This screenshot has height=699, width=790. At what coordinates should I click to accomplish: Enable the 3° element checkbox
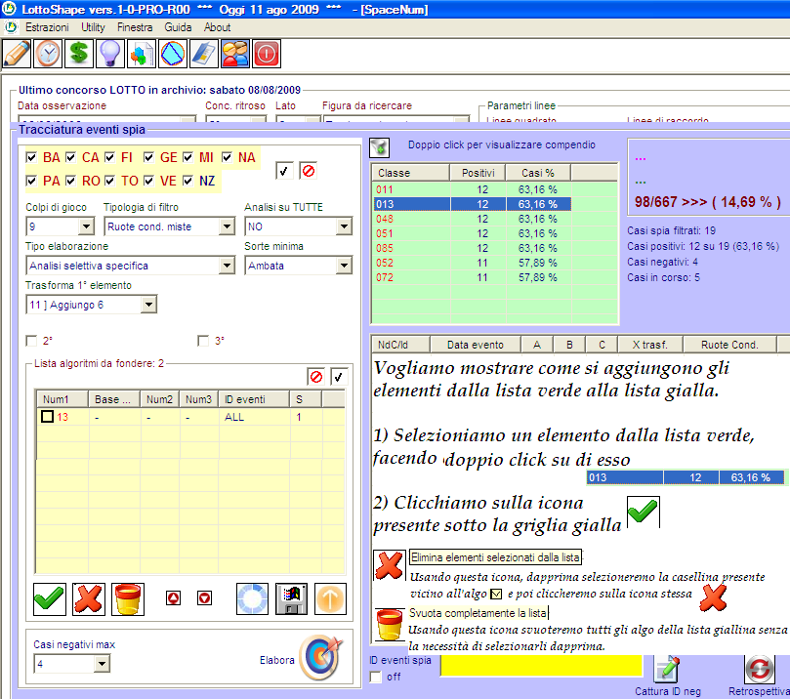(203, 341)
